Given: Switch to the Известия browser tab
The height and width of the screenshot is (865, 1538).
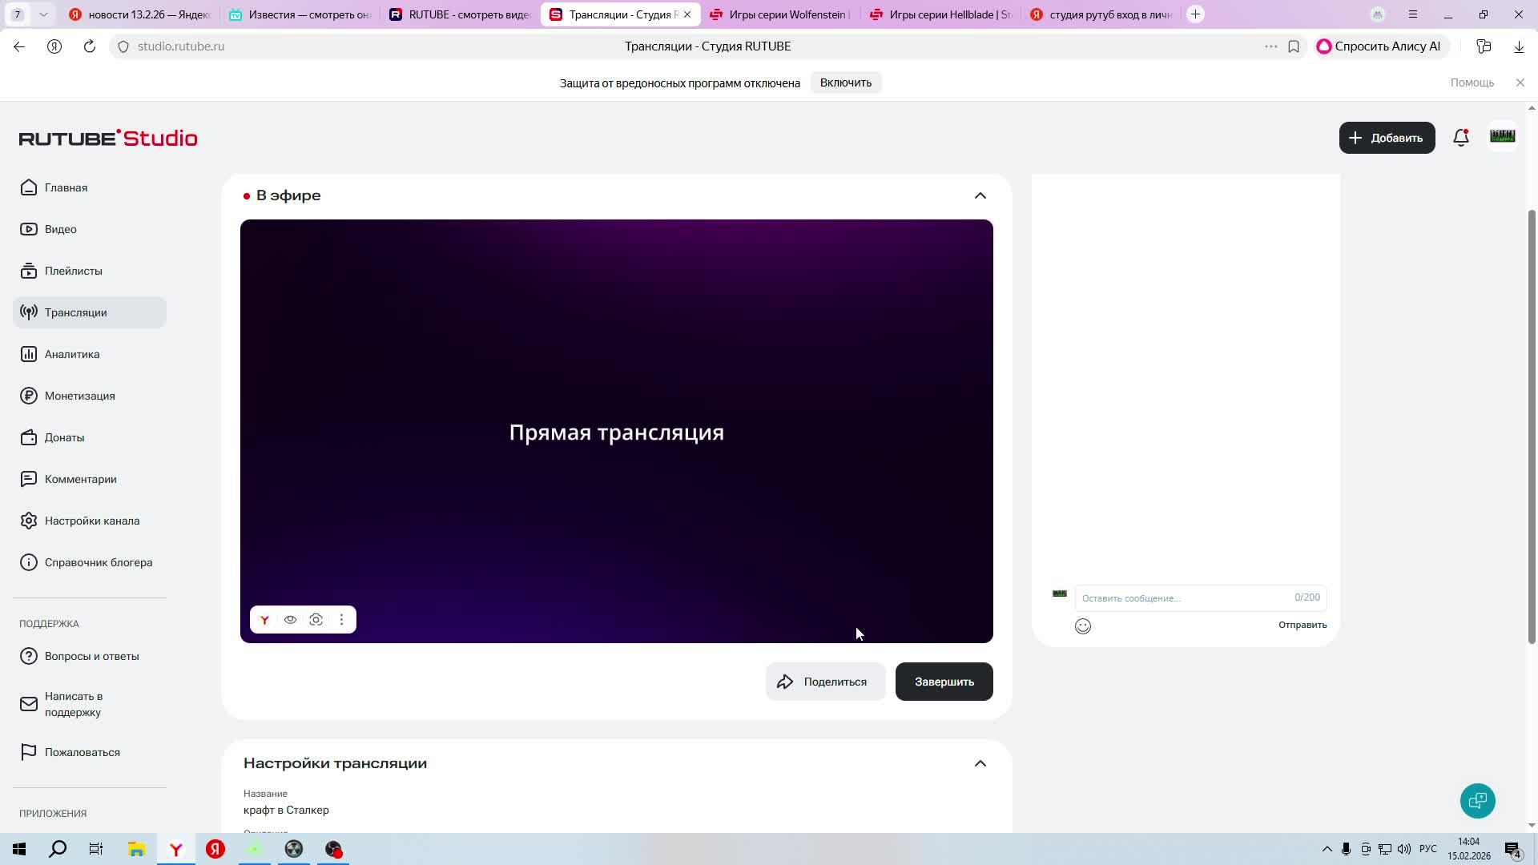Looking at the screenshot, I should (x=300, y=14).
